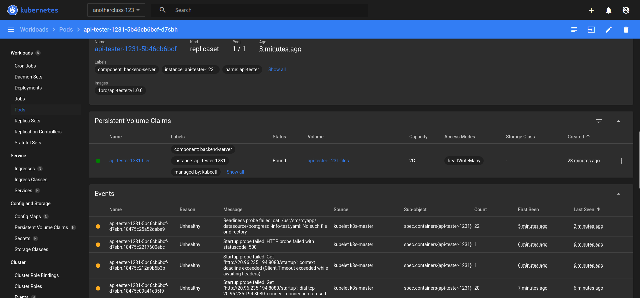This screenshot has height=298, width=640.
Task: Open Secrets in sidebar
Action: 22,238
